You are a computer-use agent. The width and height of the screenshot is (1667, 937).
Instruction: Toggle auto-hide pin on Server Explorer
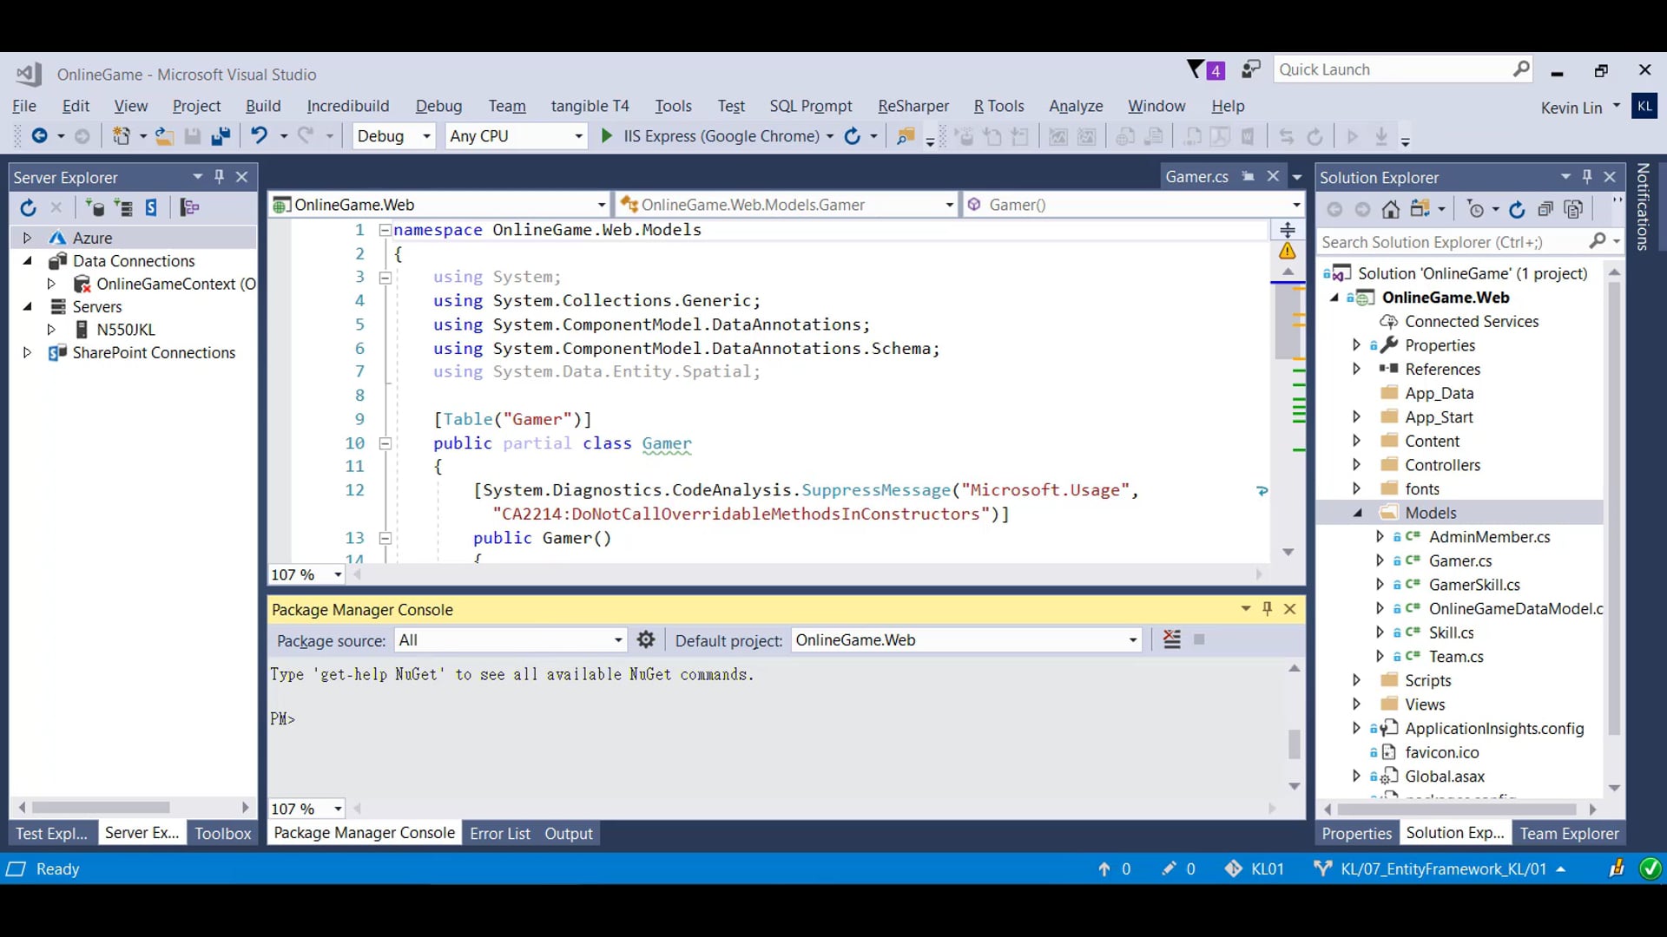click(220, 177)
